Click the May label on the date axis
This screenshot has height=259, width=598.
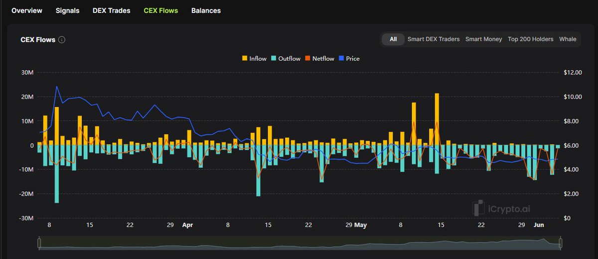point(361,225)
